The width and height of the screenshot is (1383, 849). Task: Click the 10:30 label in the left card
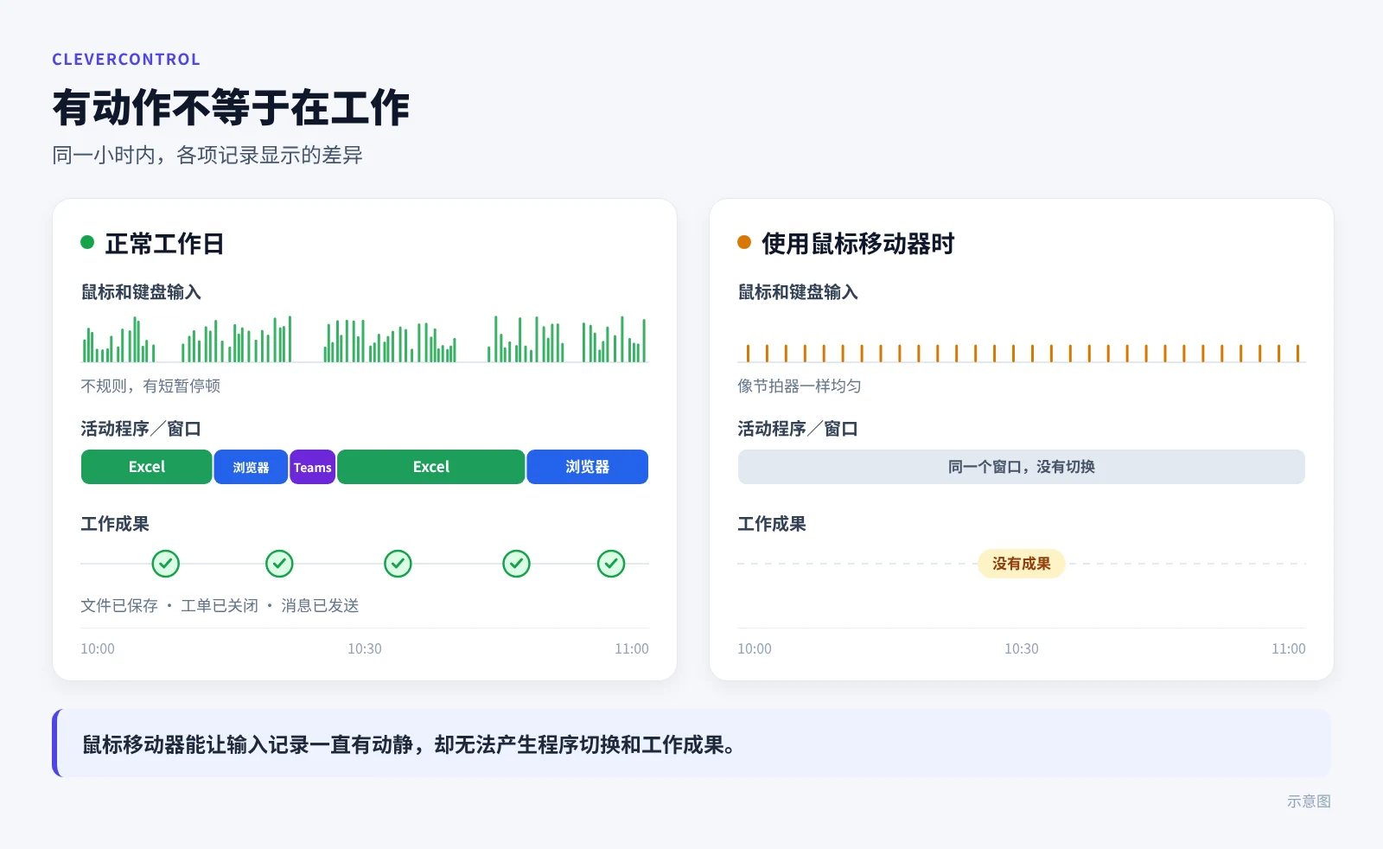point(365,648)
